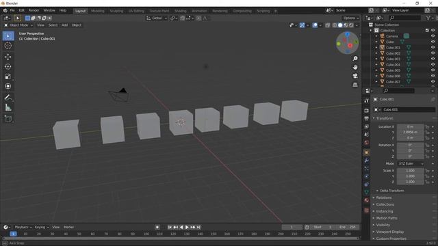Open the viewport Add menu
The width and height of the screenshot is (438, 246).
(x=64, y=25)
